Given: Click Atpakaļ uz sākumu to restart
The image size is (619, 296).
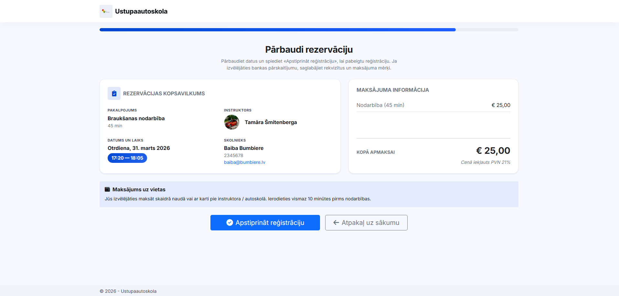Looking at the screenshot, I should [366, 223].
